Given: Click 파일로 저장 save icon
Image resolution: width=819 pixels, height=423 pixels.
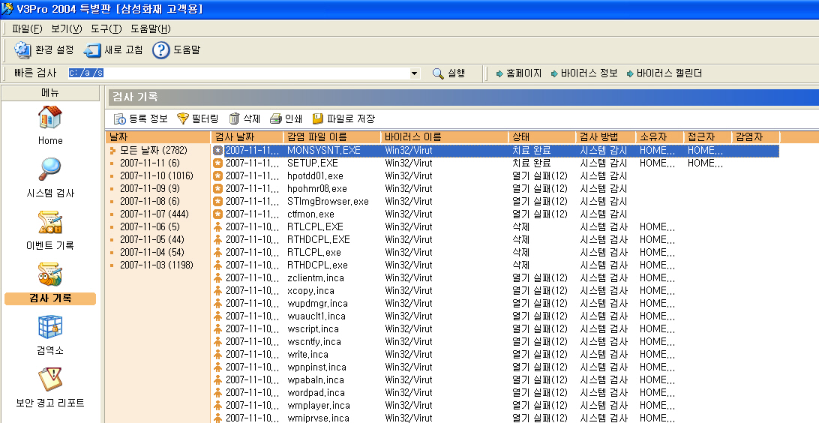Looking at the screenshot, I should click(x=317, y=119).
